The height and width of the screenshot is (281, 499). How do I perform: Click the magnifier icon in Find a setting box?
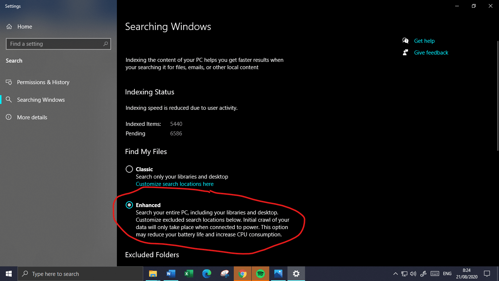click(x=106, y=44)
